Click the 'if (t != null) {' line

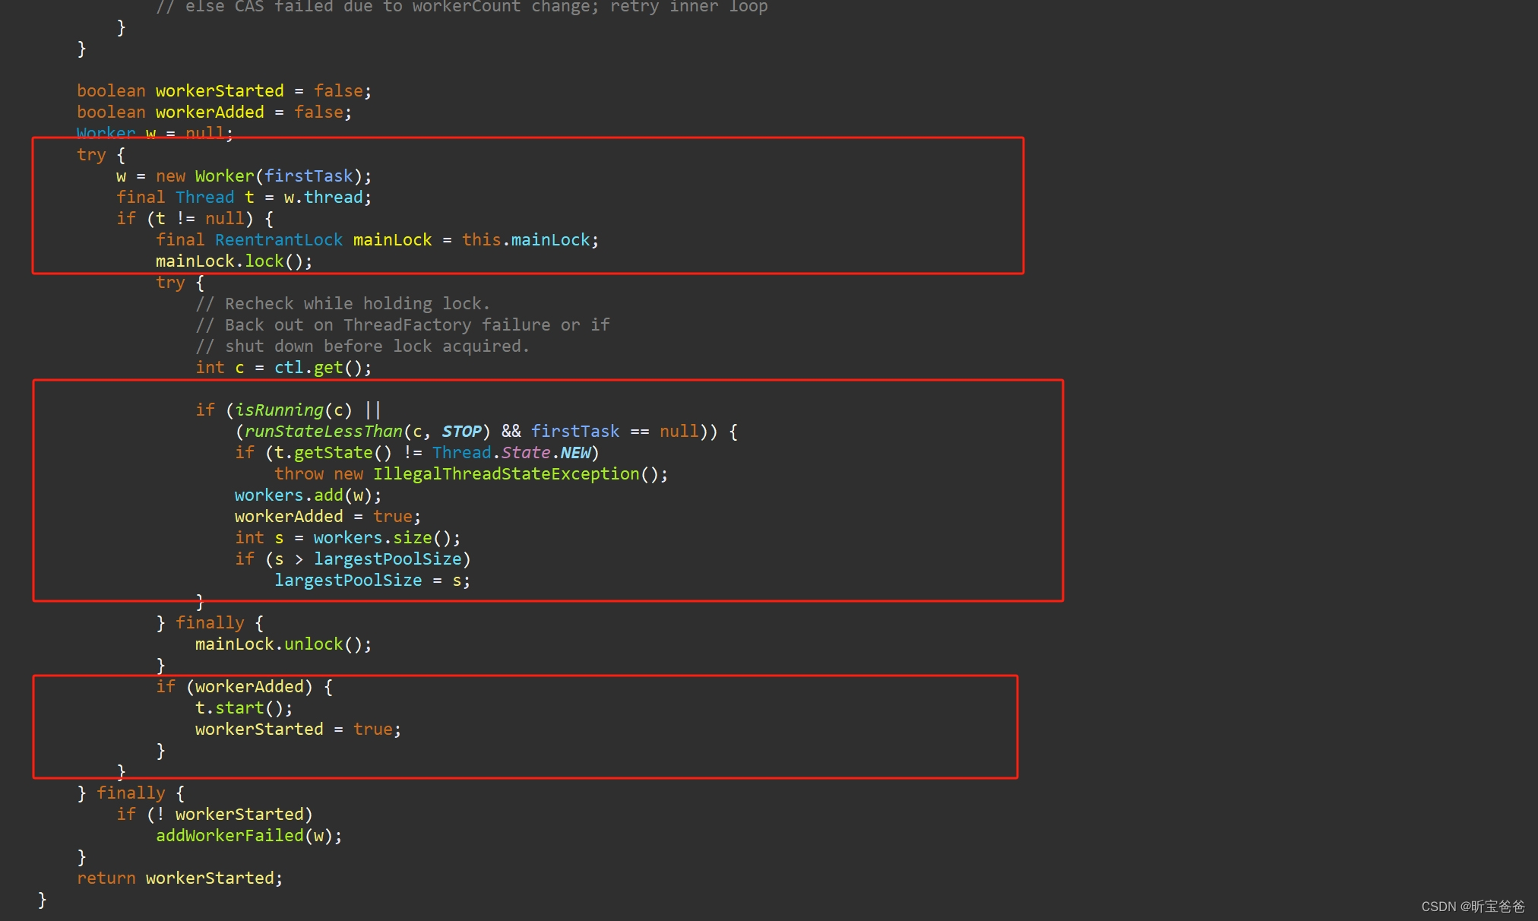195,219
